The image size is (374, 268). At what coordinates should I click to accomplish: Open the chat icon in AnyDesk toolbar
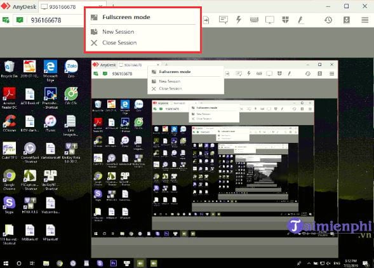(x=224, y=20)
